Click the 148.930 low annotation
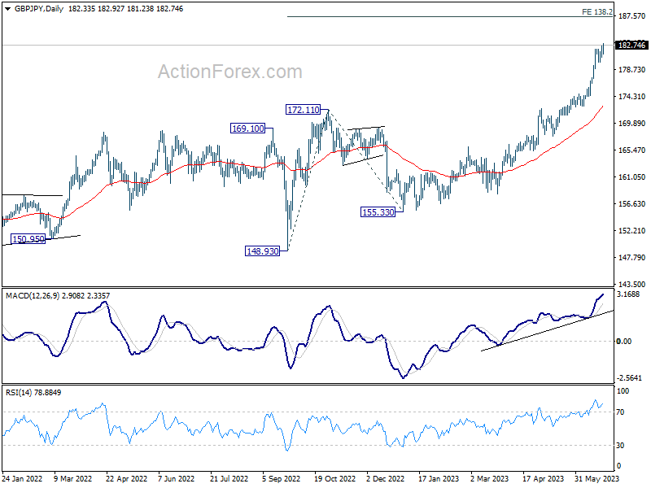This screenshot has height=488, width=651. coord(262,251)
